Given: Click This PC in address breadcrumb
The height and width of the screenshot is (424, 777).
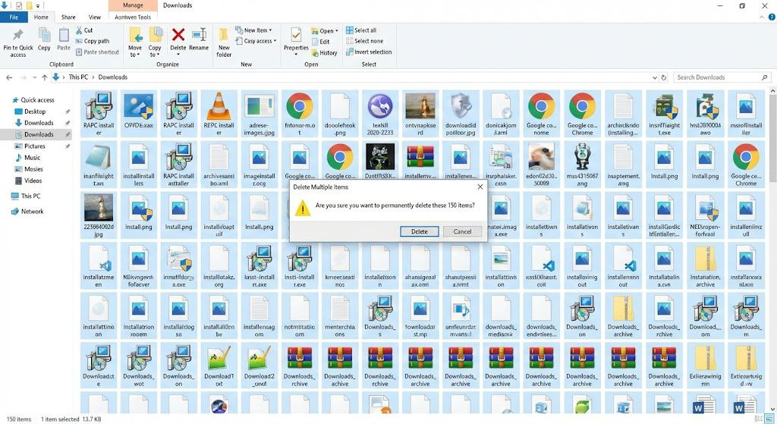Looking at the screenshot, I should point(78,77).
